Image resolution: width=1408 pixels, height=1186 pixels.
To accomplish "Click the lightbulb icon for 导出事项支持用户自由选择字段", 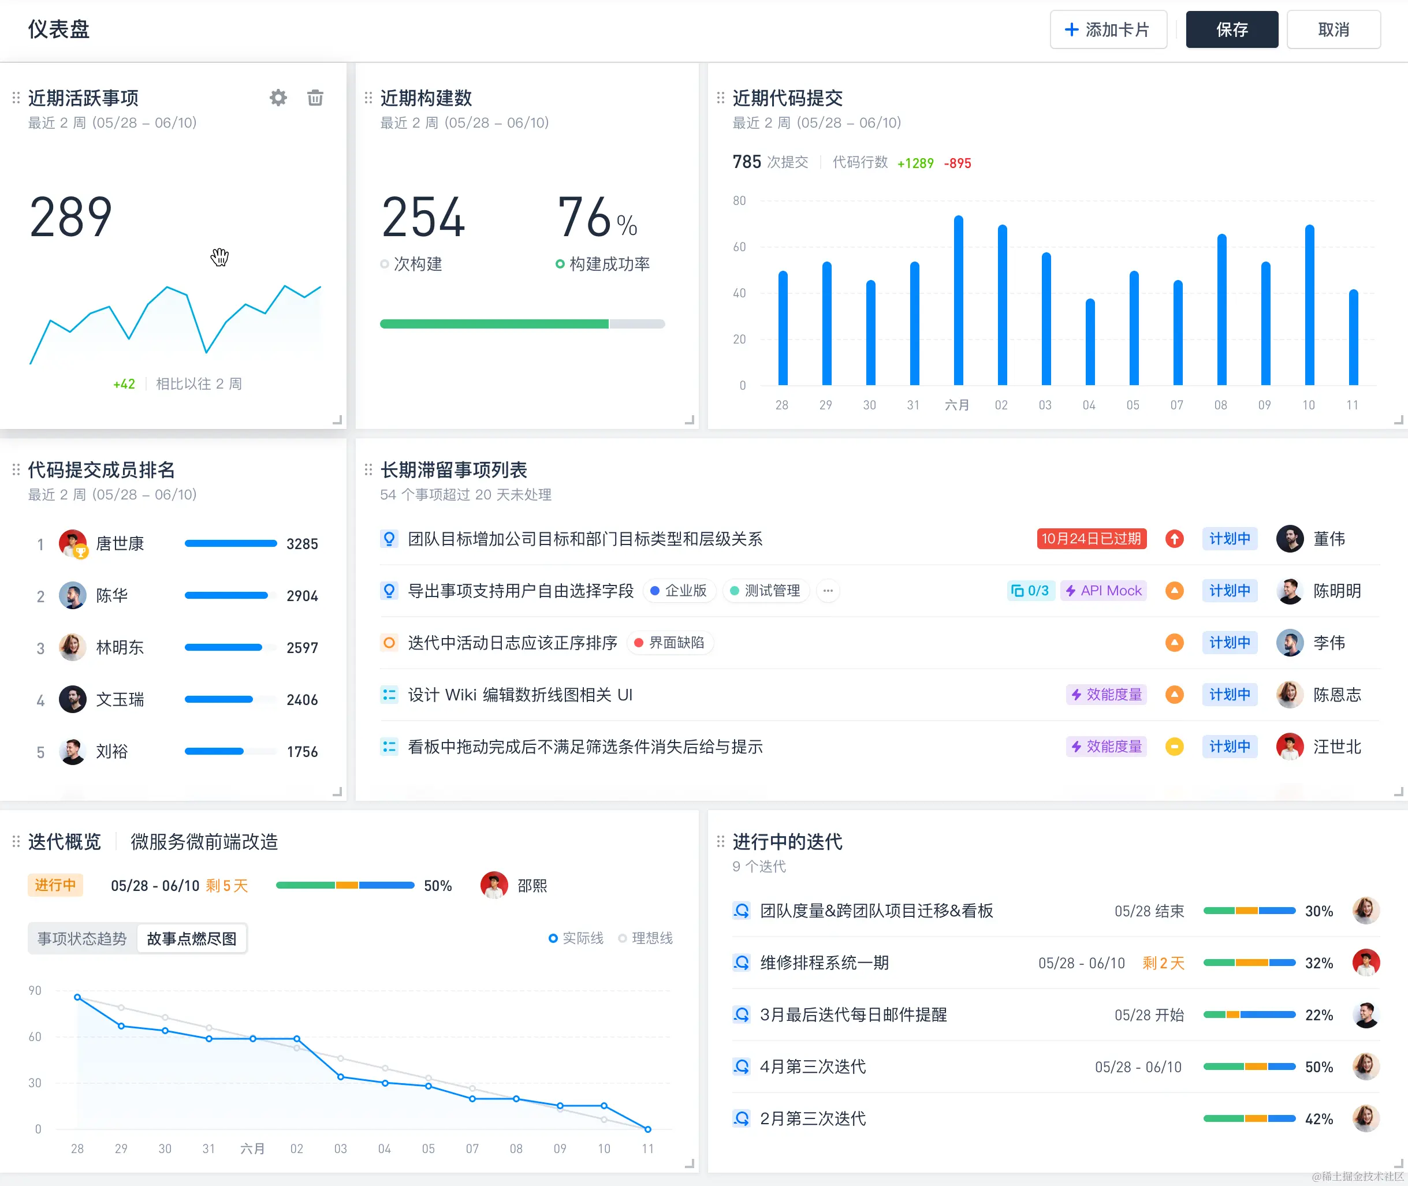I will coord(389,590).
